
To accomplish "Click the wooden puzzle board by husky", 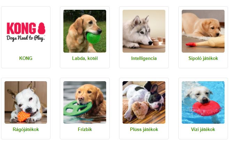I will pos(152,44).
